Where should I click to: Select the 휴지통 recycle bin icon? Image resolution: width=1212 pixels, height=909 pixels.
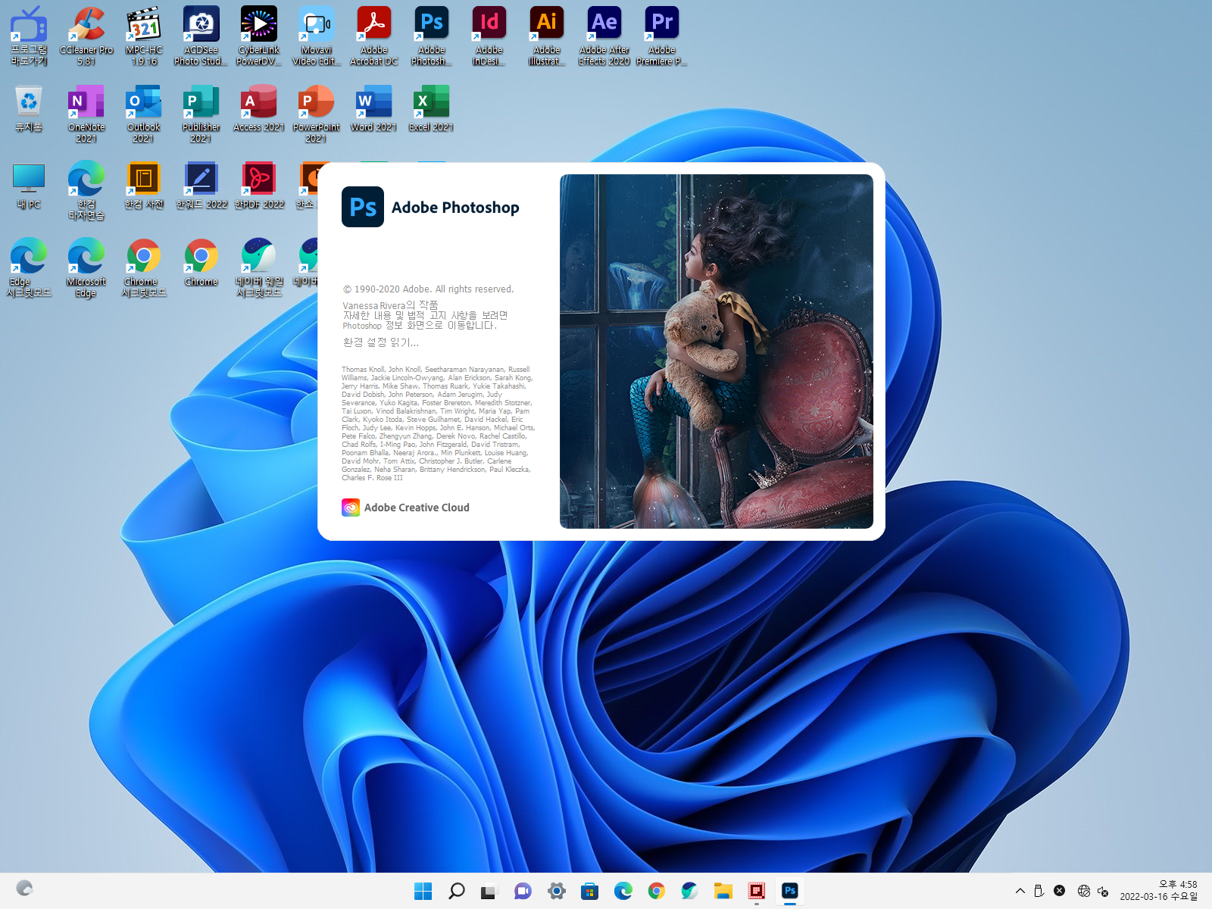point(29,108)
